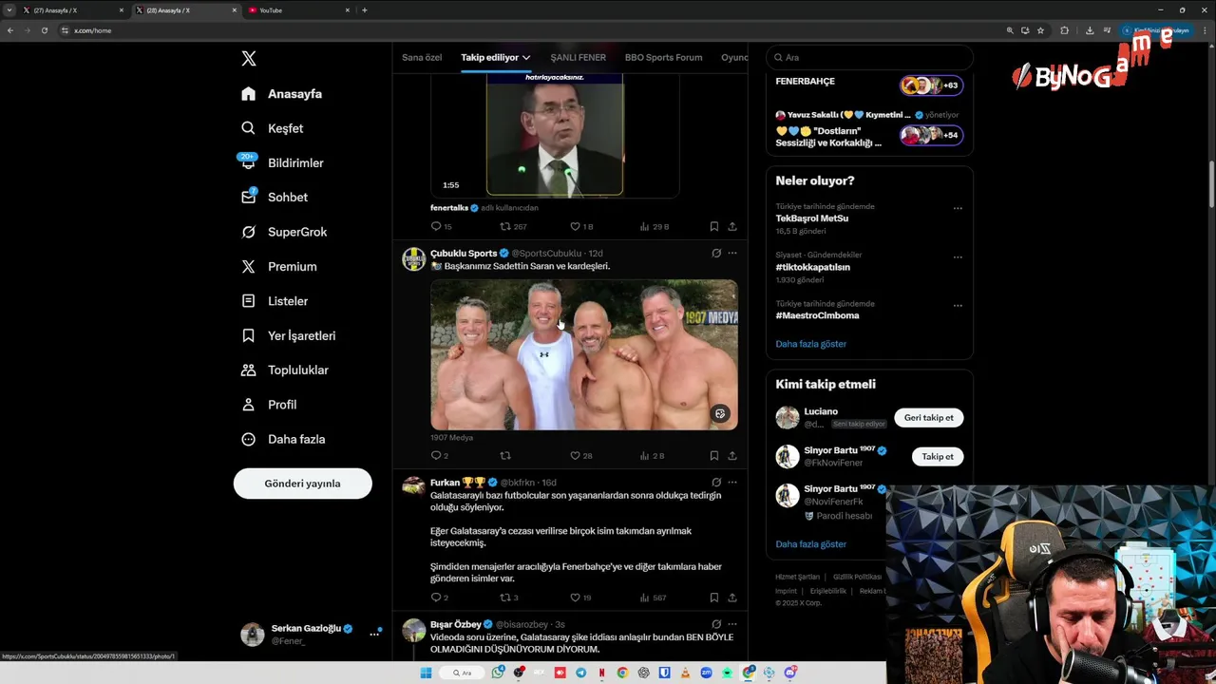Image resolution: width=1216 pixels, height=684 pixels.
Task: View analytics of the fenertalks post
Action: pyautogui.click(x=655, y=227)
